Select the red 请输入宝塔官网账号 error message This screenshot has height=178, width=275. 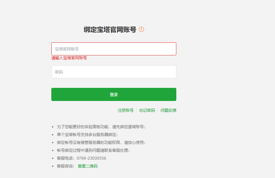69,58
